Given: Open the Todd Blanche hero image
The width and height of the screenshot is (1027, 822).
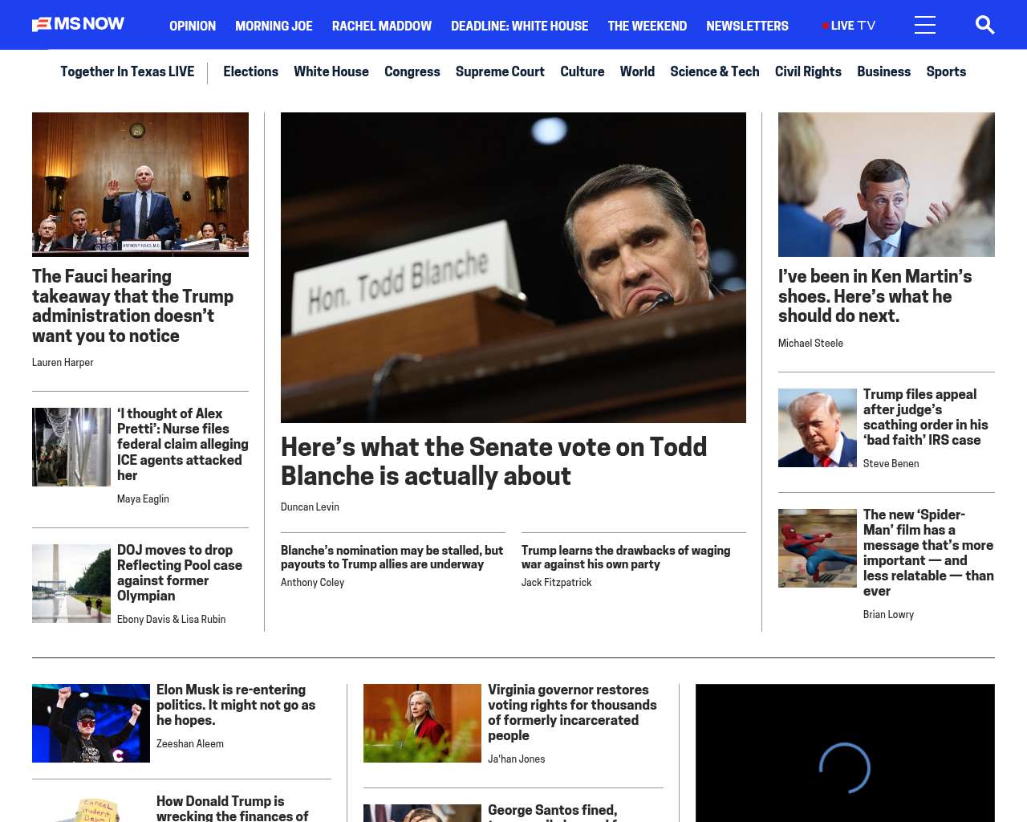Looking at the screenshot, I should (x=513, y=267).
